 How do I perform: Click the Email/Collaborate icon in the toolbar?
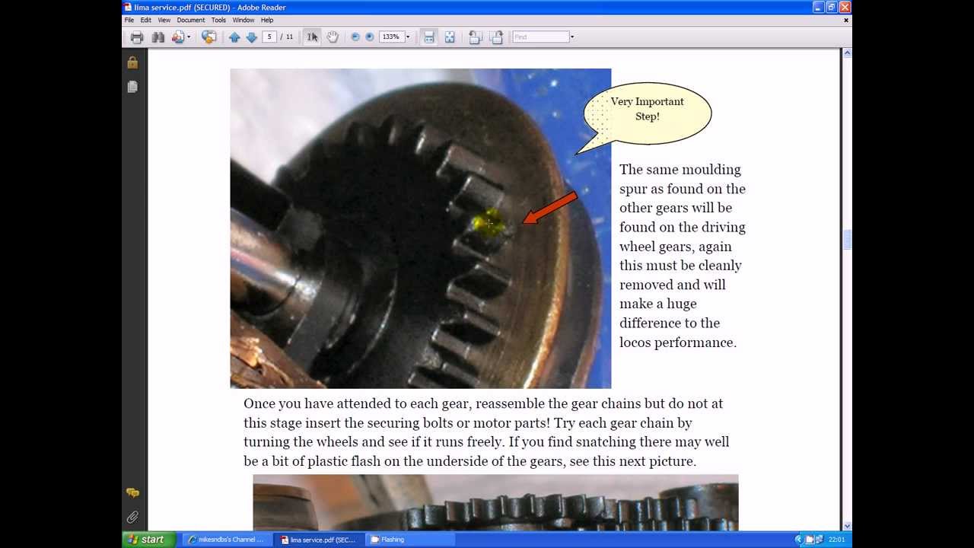point(178,37)
